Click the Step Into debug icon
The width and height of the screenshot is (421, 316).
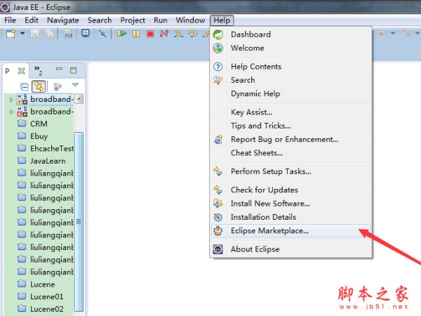[x=178, y=34]
